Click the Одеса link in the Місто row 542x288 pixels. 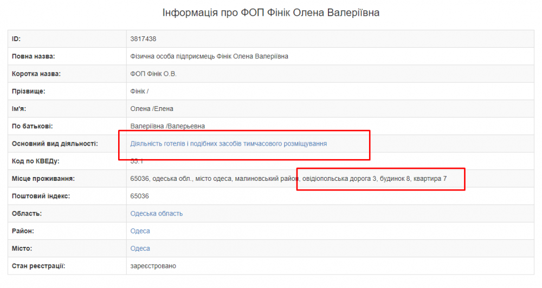[x=140, y=248]
